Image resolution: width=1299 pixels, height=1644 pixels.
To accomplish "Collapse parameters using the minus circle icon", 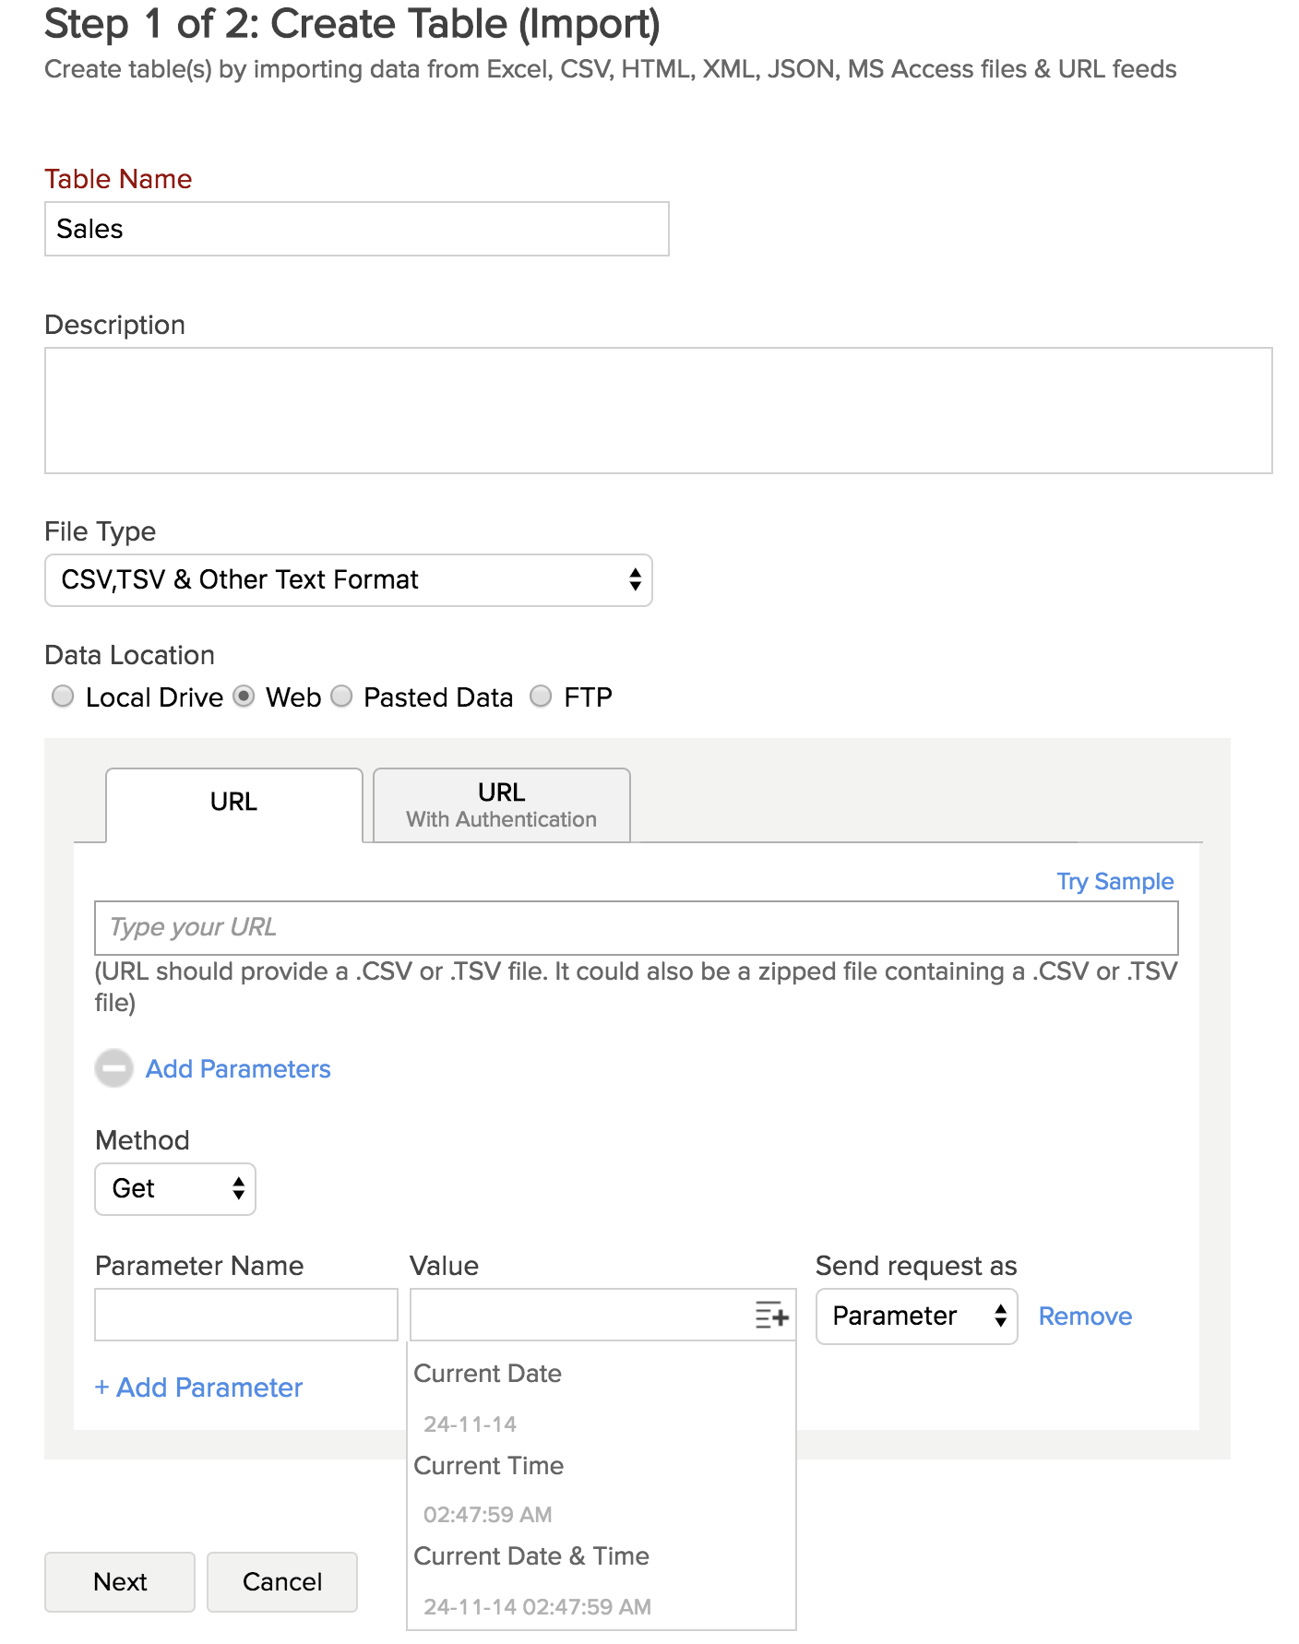I will [114, 1068].
